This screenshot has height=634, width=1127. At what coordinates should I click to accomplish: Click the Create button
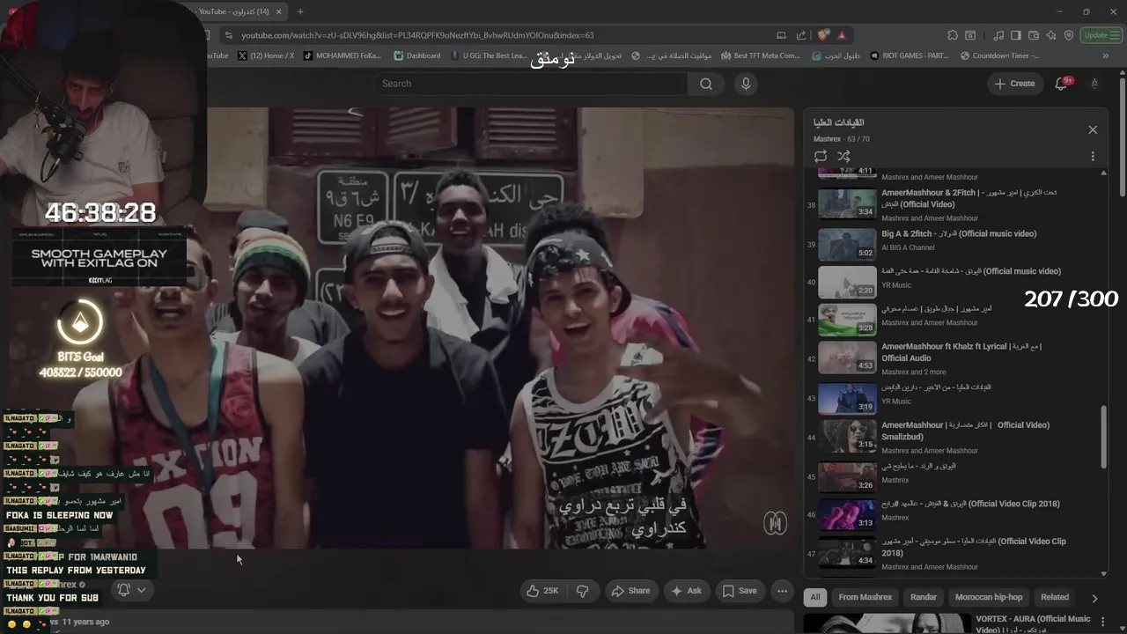pos(1014,84)
